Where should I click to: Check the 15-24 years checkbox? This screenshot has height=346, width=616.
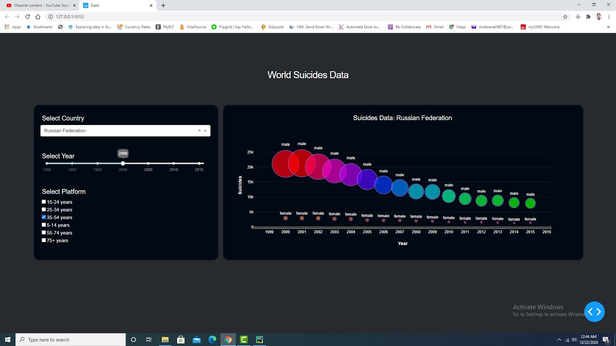coord(44,201)
